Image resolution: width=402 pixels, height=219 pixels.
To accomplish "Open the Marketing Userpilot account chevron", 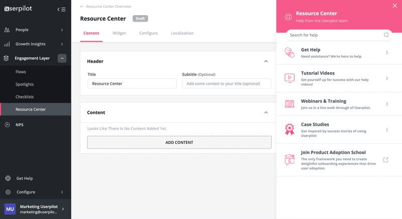I will pyautogui.click(x=63, y=209).
